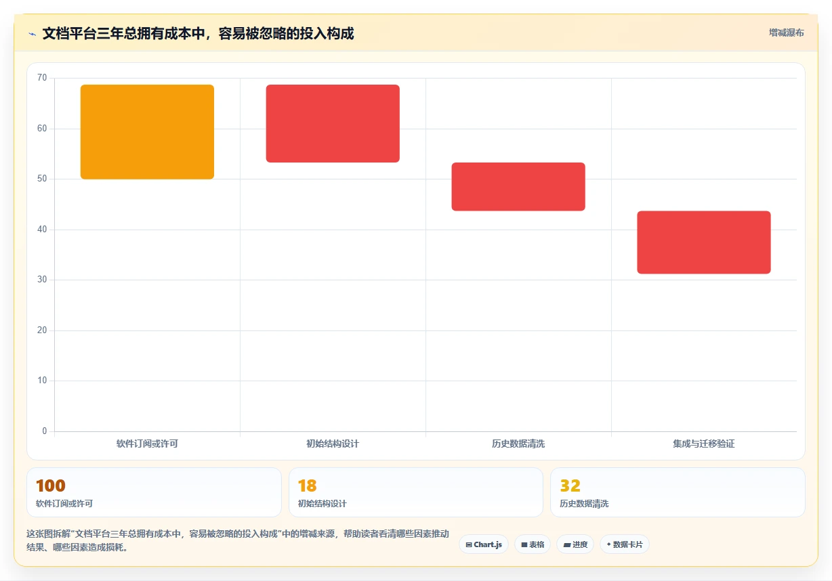832x581 pixels.
Task: Click the red 历史数据清洗 bar
Action: [x=518, y=187]
